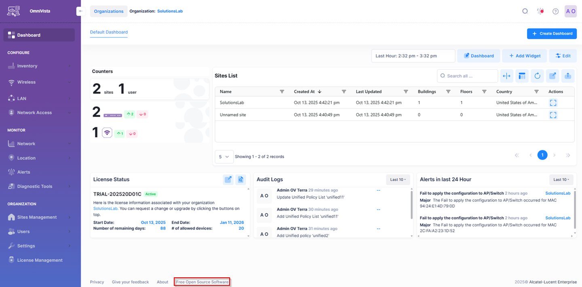Export the Sites List with upload icon

tap(568, 76)
